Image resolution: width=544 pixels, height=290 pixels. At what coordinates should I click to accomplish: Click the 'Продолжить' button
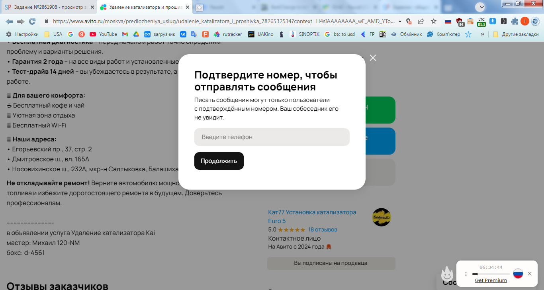tap(219, 161)
